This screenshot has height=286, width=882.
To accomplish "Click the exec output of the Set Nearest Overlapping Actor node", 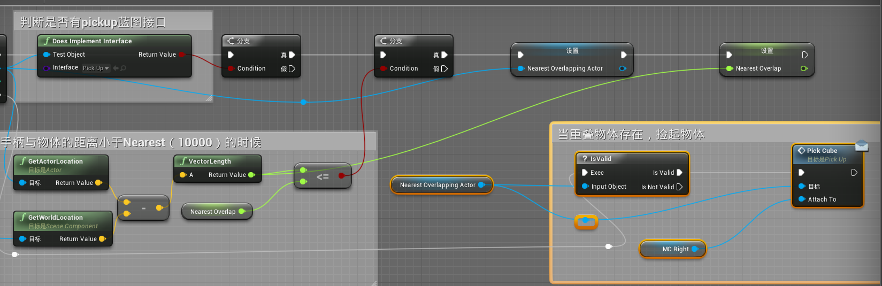I will tap(624, 55).
